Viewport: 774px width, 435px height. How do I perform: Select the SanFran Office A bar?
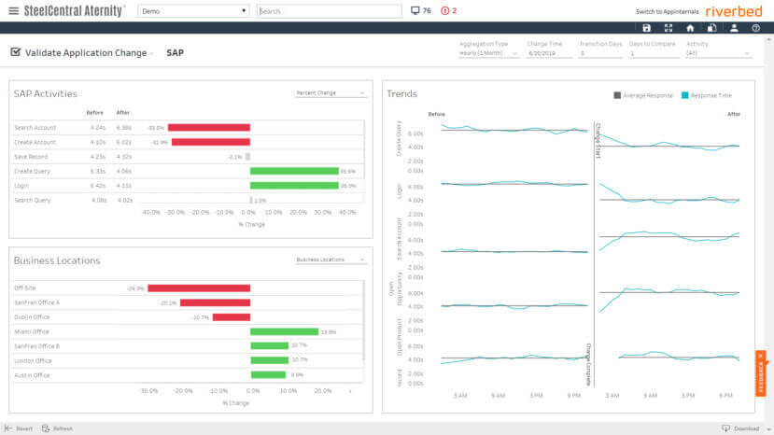(216, 302)
